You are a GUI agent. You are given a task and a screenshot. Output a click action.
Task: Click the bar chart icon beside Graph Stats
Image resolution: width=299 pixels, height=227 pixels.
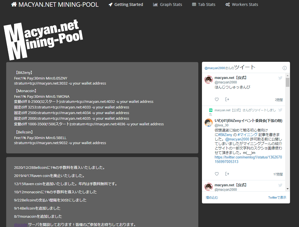(x=155, y=4)
